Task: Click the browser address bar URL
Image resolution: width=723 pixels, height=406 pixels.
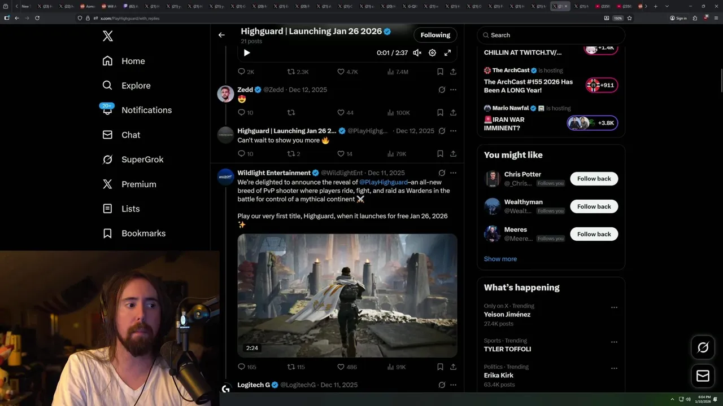Action: [130, 18]
